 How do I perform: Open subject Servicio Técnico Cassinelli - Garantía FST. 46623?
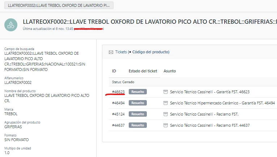210,92
